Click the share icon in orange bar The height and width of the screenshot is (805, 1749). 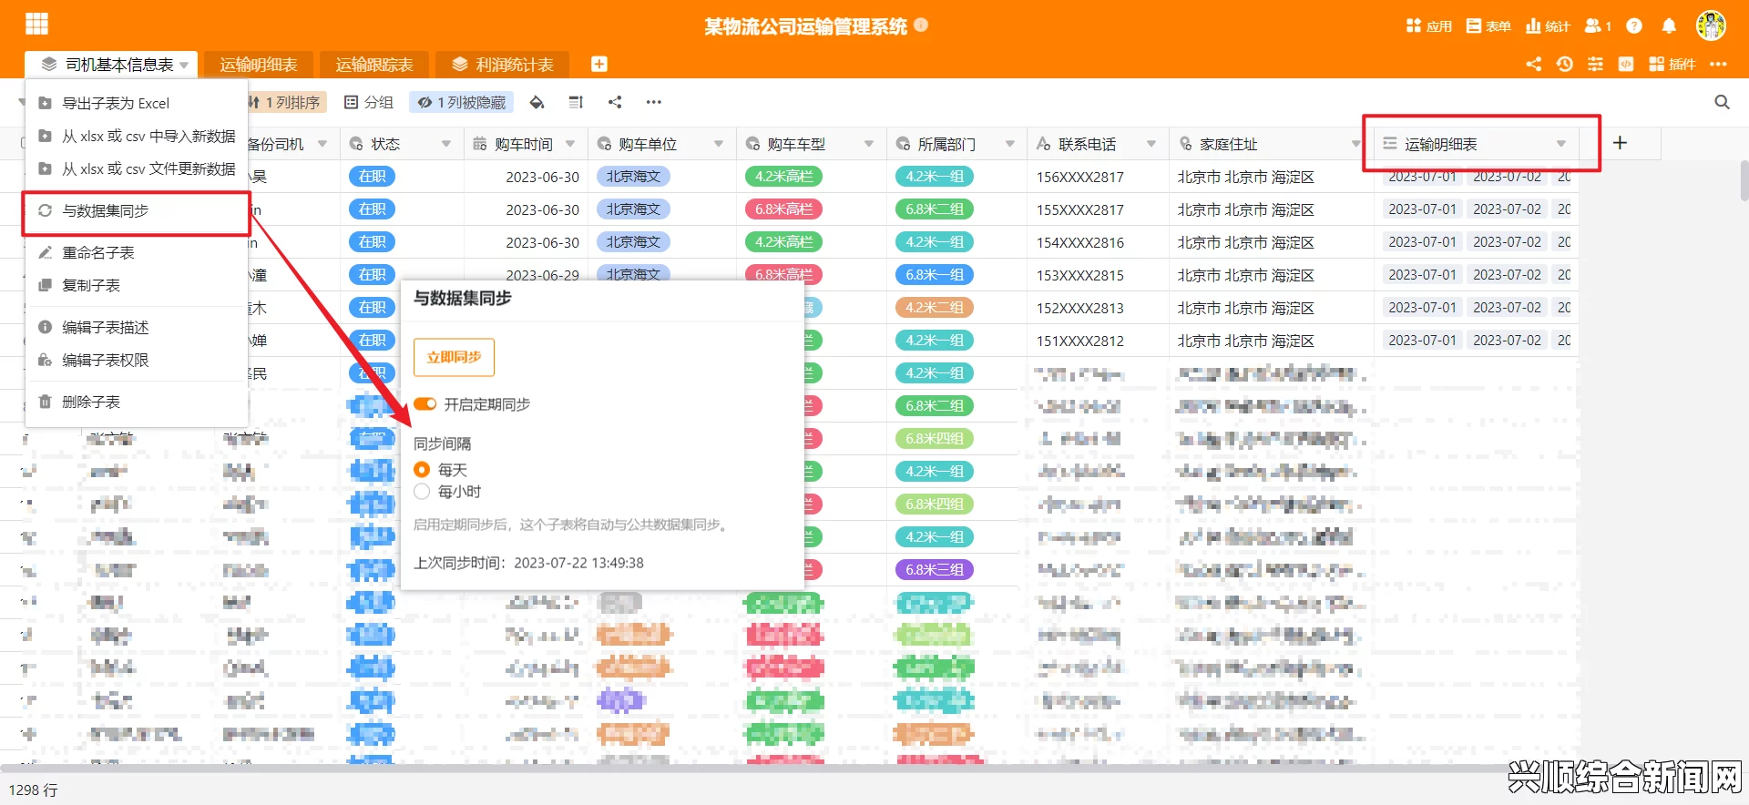click(1534, 64)
